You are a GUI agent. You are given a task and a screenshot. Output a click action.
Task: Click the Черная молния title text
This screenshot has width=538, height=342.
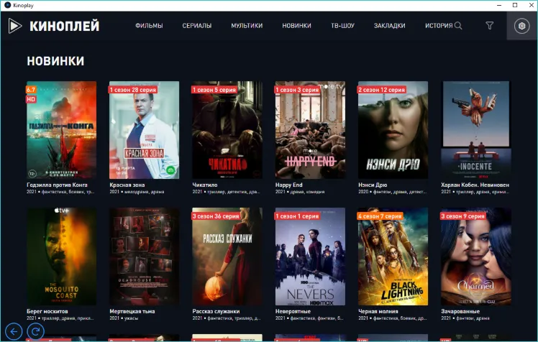[x=378, y=312]
